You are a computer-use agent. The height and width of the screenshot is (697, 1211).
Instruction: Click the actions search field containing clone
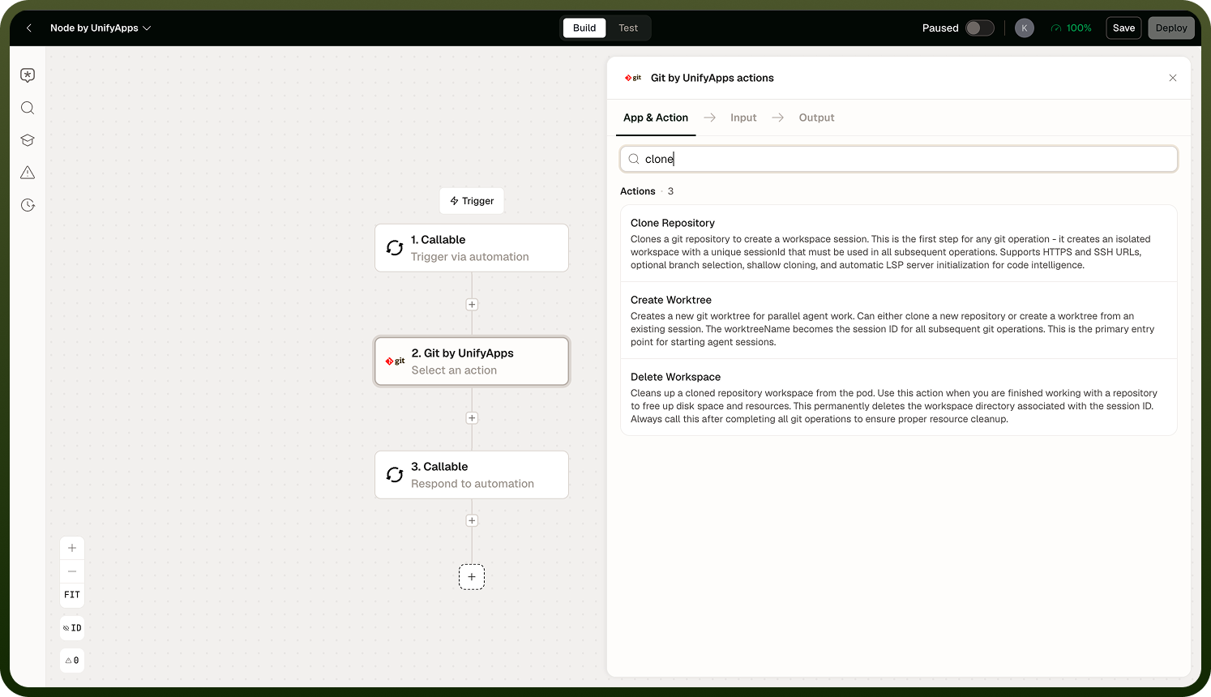pos(898,159)
